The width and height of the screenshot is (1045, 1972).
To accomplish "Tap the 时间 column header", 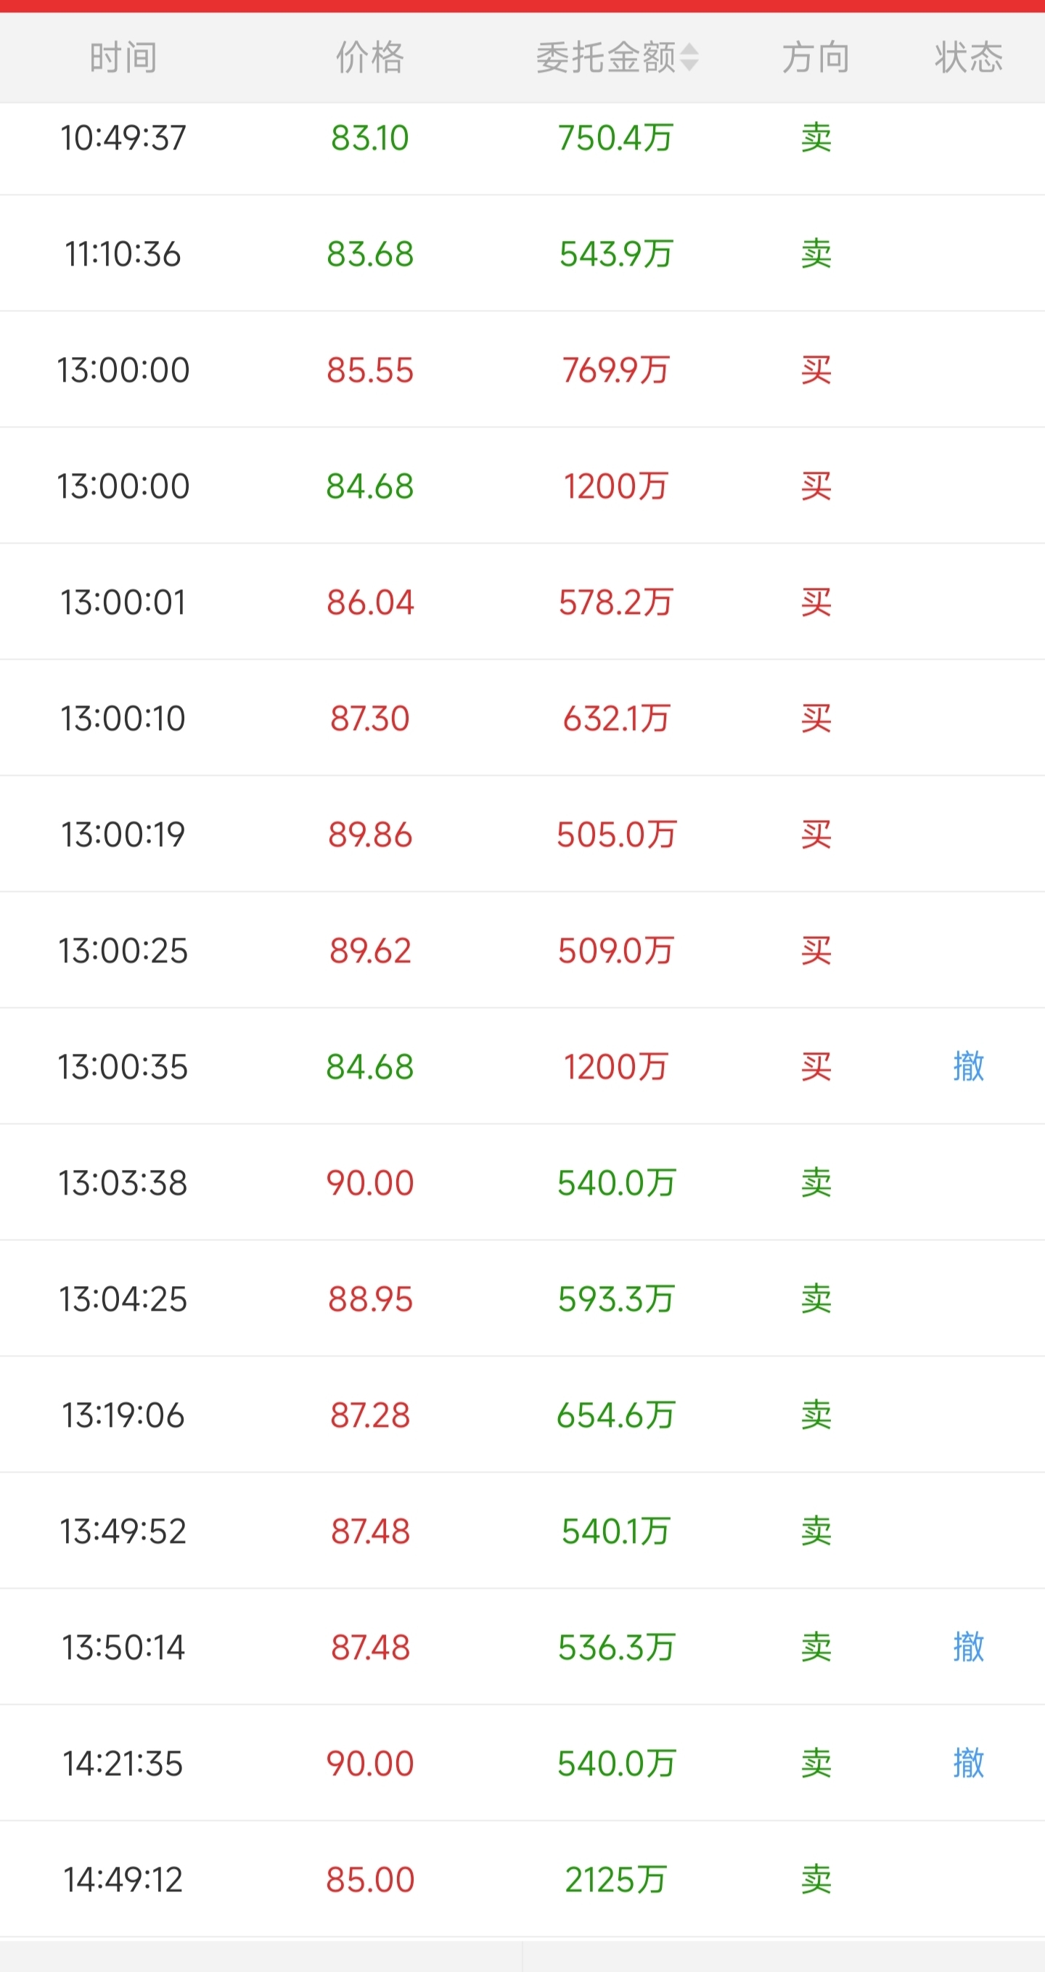I will tap(123, 57).
